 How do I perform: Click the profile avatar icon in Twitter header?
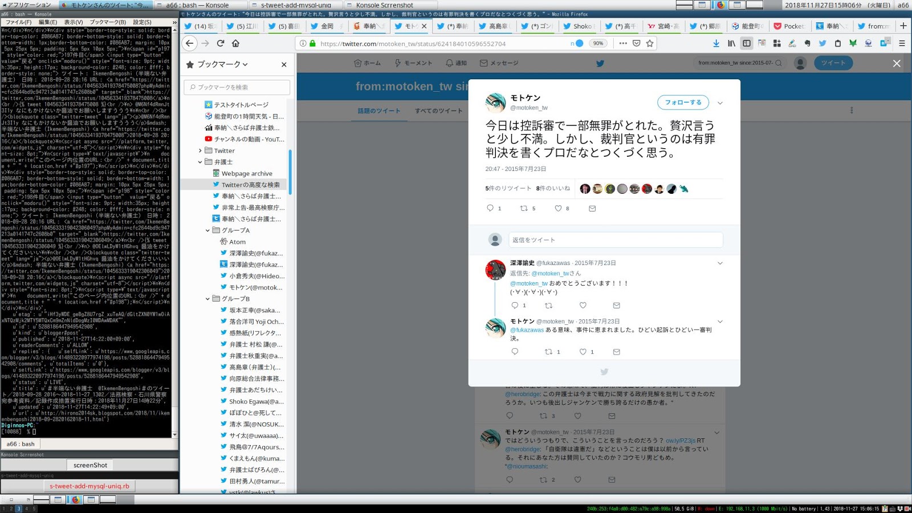click(800, 63)
